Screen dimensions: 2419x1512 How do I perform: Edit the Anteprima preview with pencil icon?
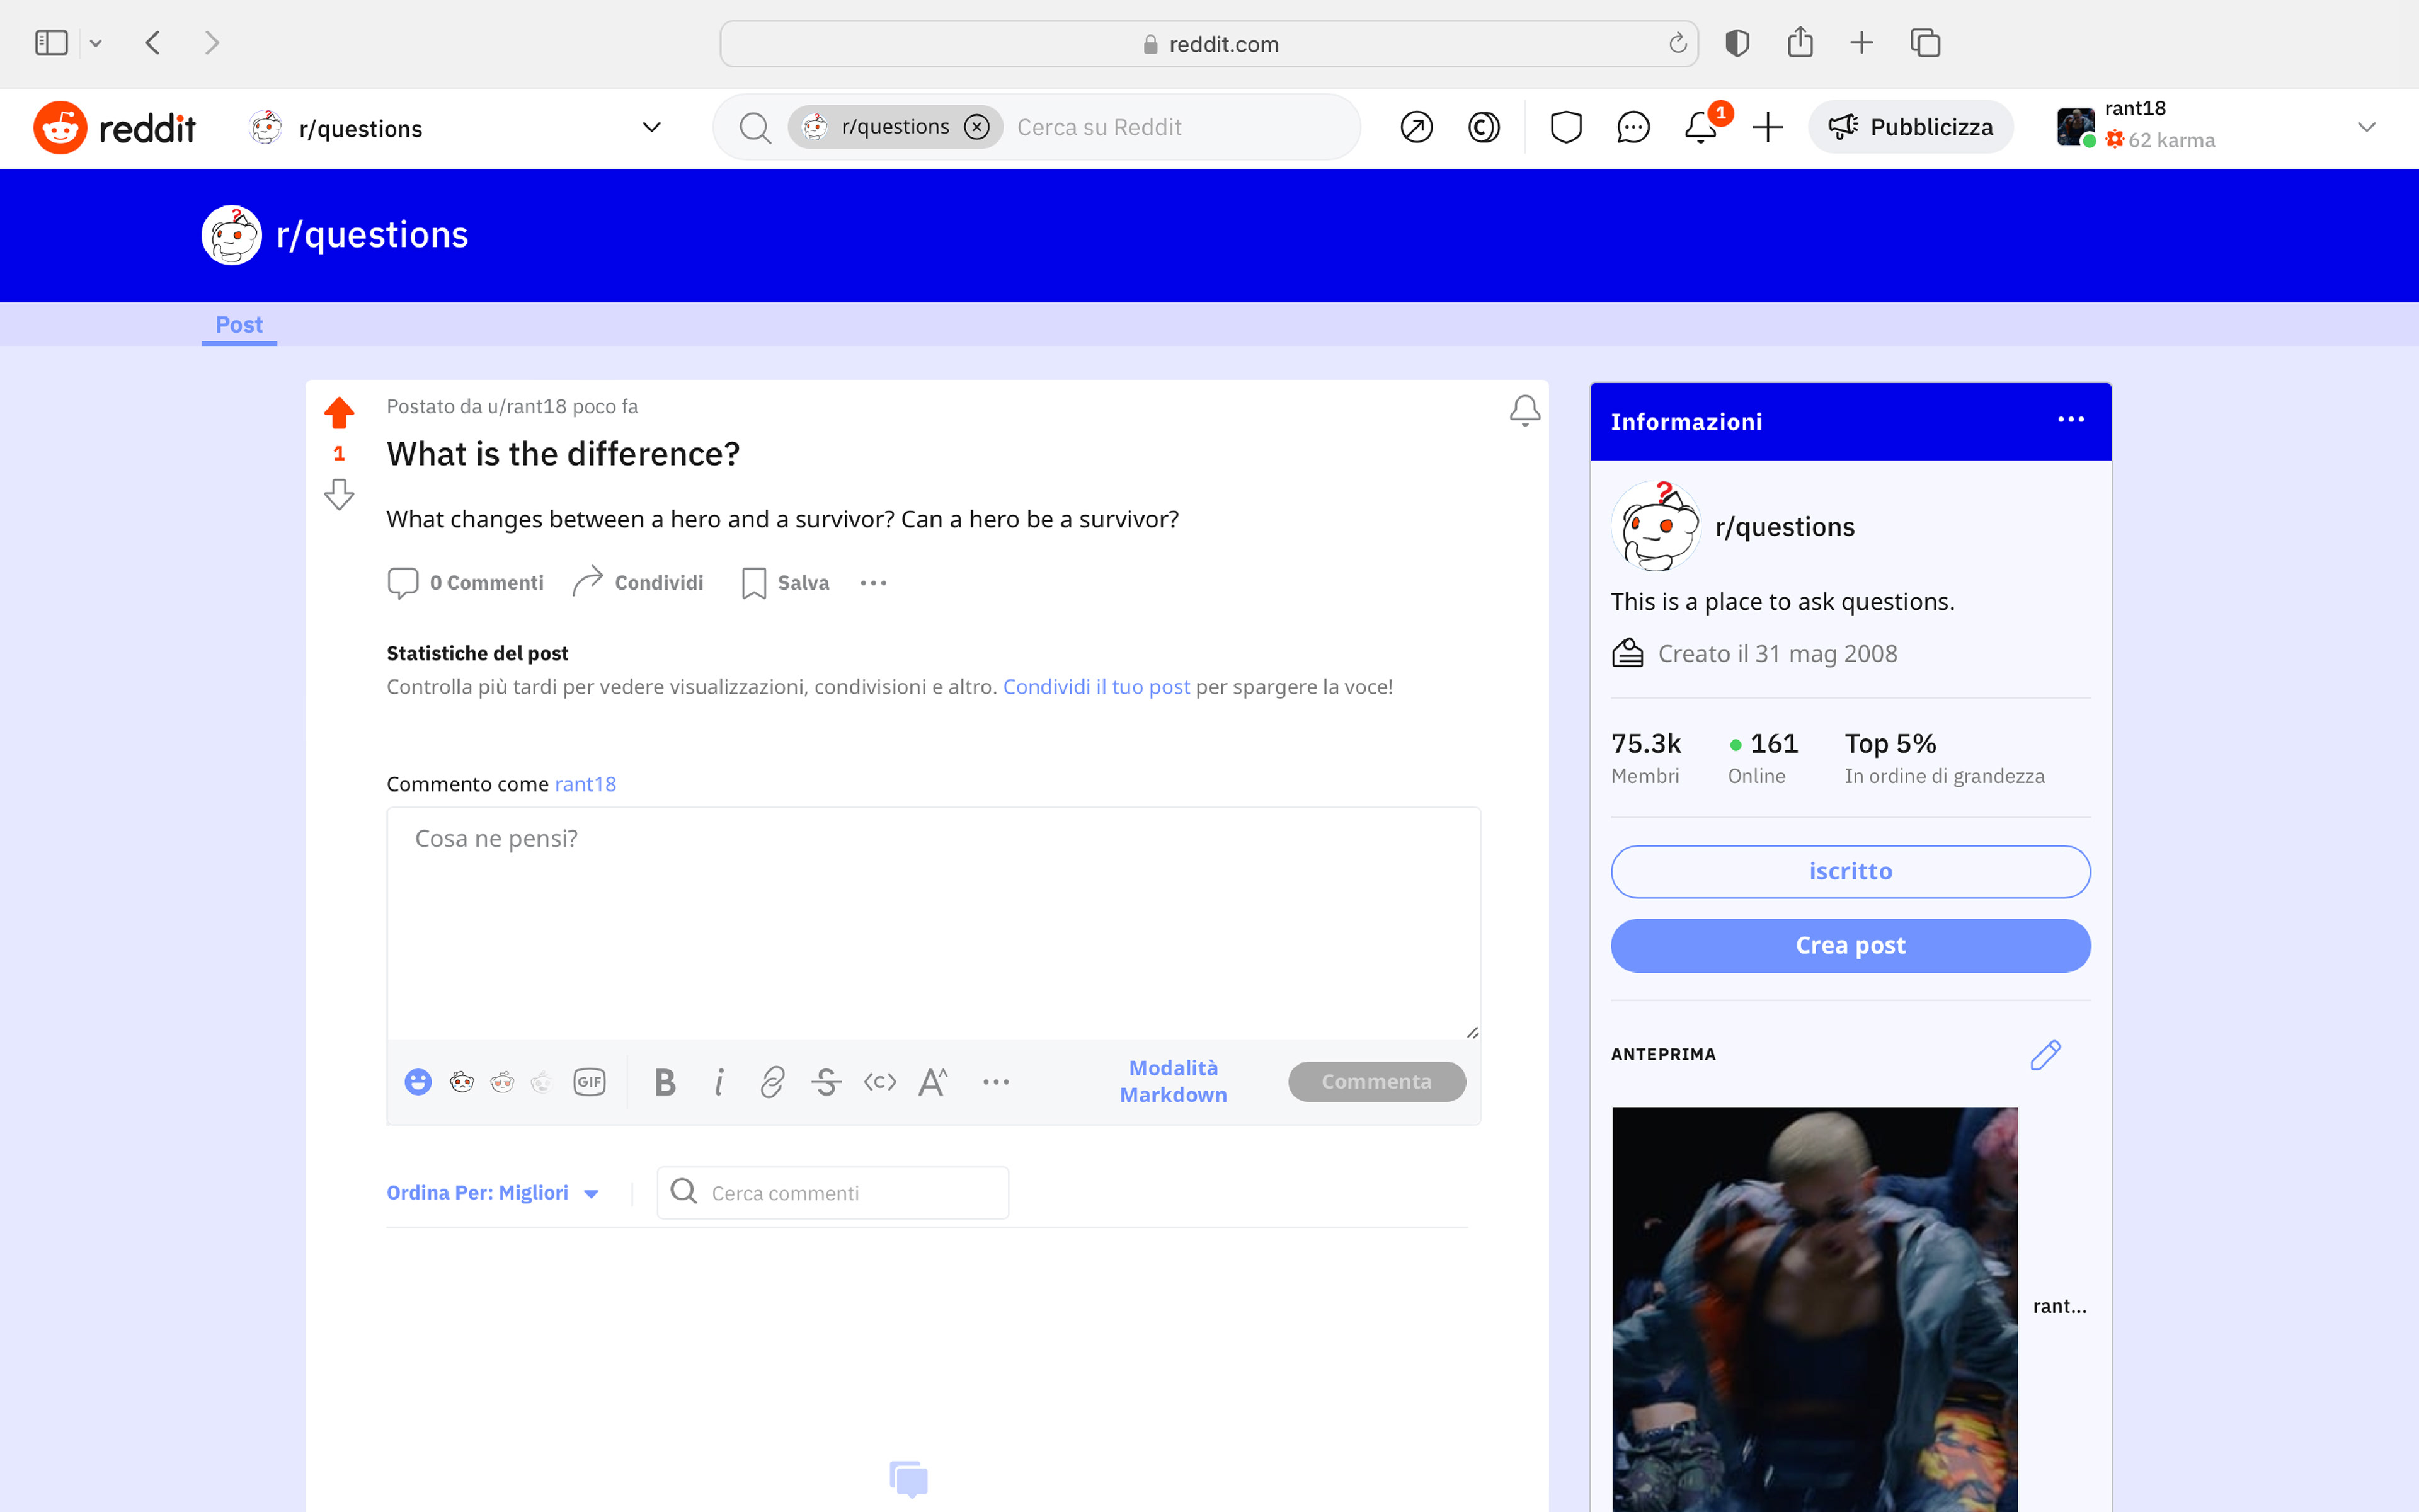pos(2045,1054)
